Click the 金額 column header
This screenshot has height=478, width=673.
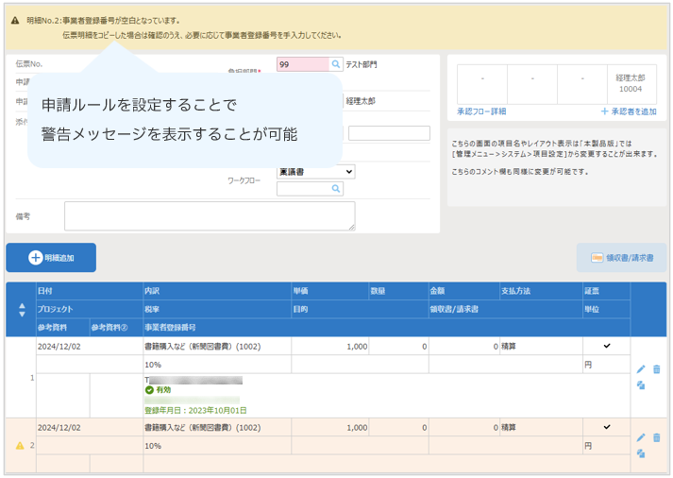click(x=437, y=291)
